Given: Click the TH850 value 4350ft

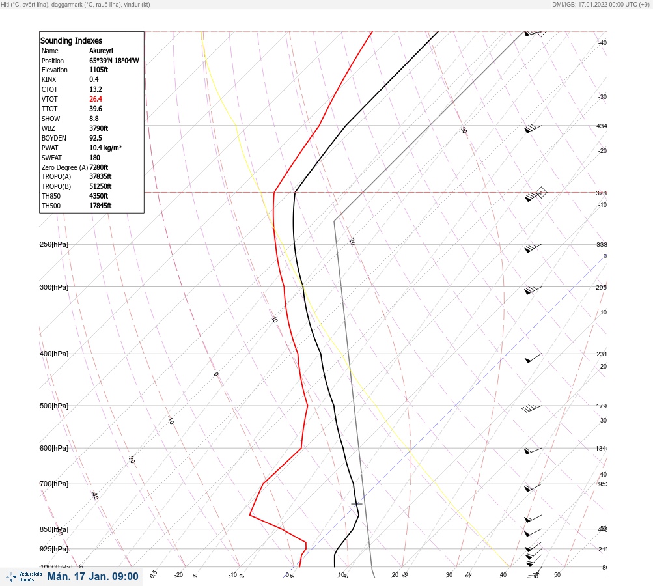Looking at the screenshot, I should (98, 196).
